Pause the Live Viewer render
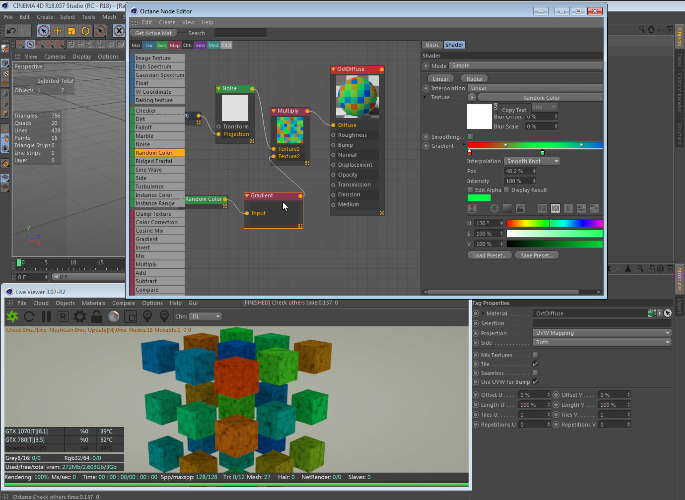The height and width of the screenshot is (500, 685). [46, 317]
